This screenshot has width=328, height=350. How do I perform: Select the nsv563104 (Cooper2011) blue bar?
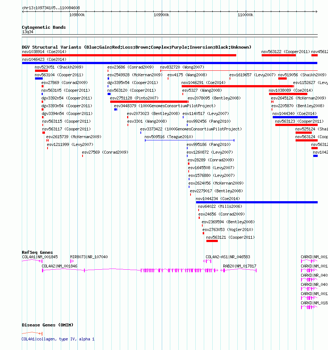[39, 78]
